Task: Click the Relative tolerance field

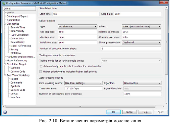Action: pyautogui.click(x=142, y=32)
